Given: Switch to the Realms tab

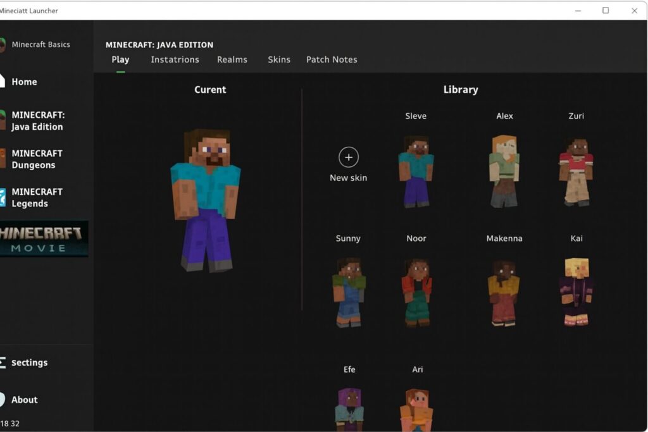Looking at the screenshot, I should tap(232, 59).
